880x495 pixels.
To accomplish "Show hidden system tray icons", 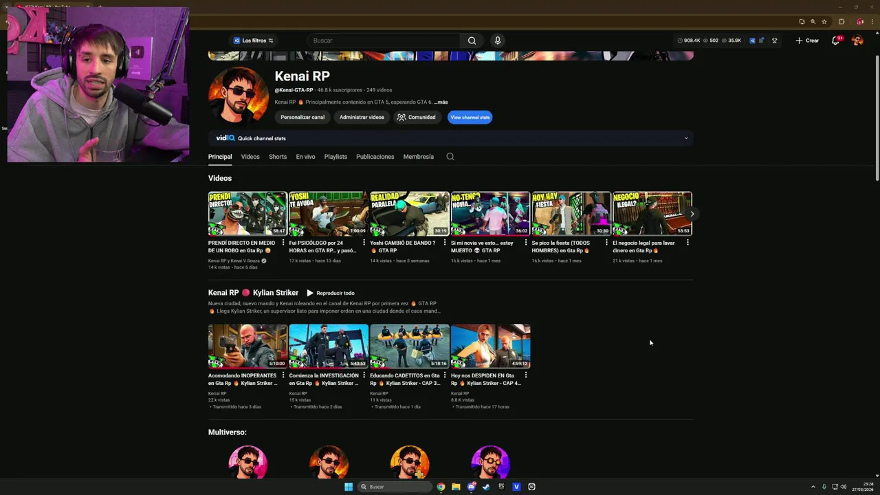I will (x=813, y=487).
